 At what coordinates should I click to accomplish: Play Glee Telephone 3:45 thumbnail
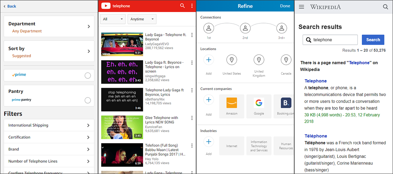pos(122,127)
